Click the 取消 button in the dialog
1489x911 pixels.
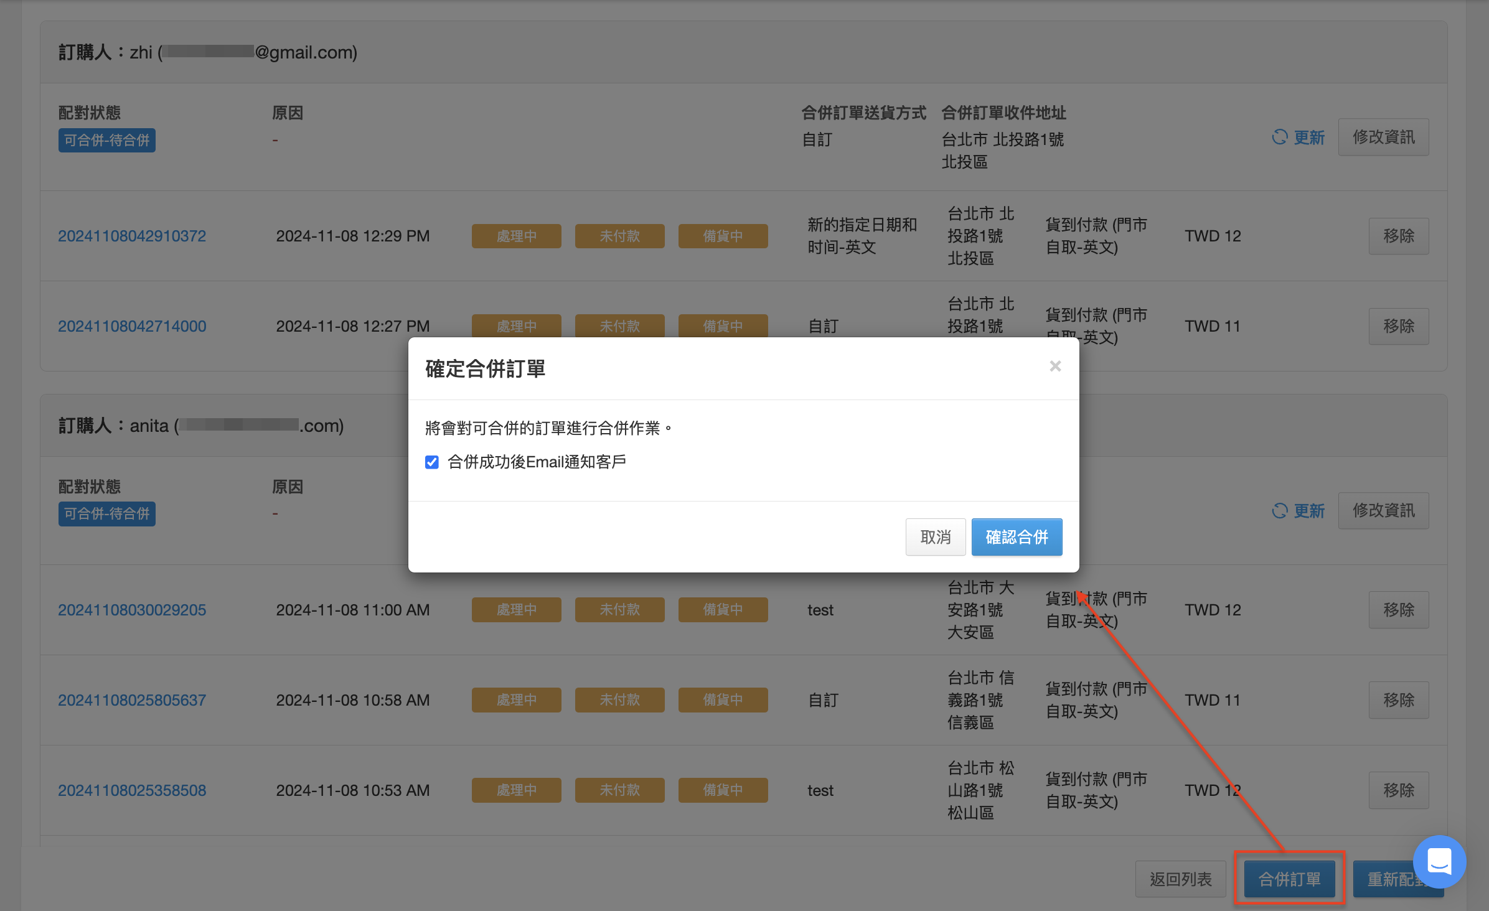coord(935,536)
